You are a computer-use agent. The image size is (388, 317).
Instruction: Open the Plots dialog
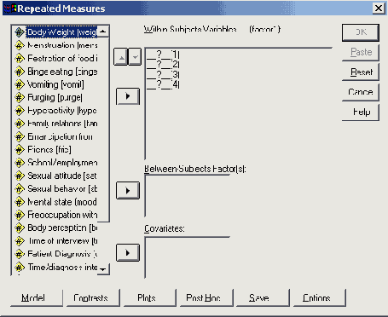[x=150, y=297]
